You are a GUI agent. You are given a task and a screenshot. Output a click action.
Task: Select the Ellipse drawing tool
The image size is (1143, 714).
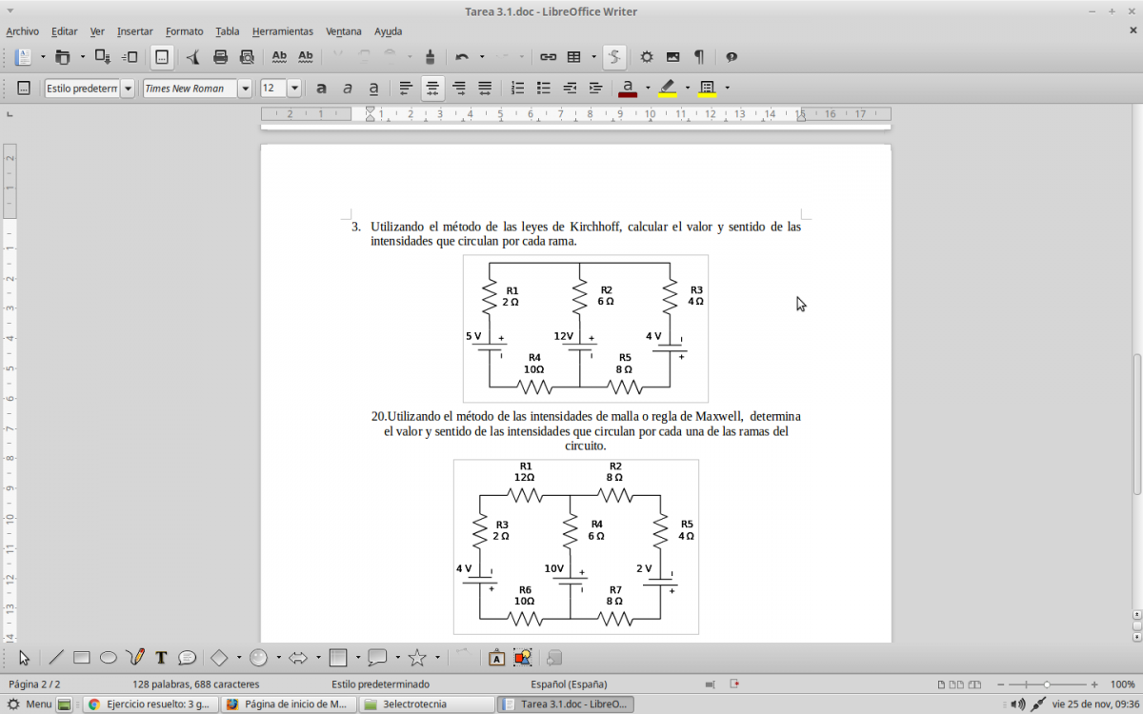coord(109,658)
